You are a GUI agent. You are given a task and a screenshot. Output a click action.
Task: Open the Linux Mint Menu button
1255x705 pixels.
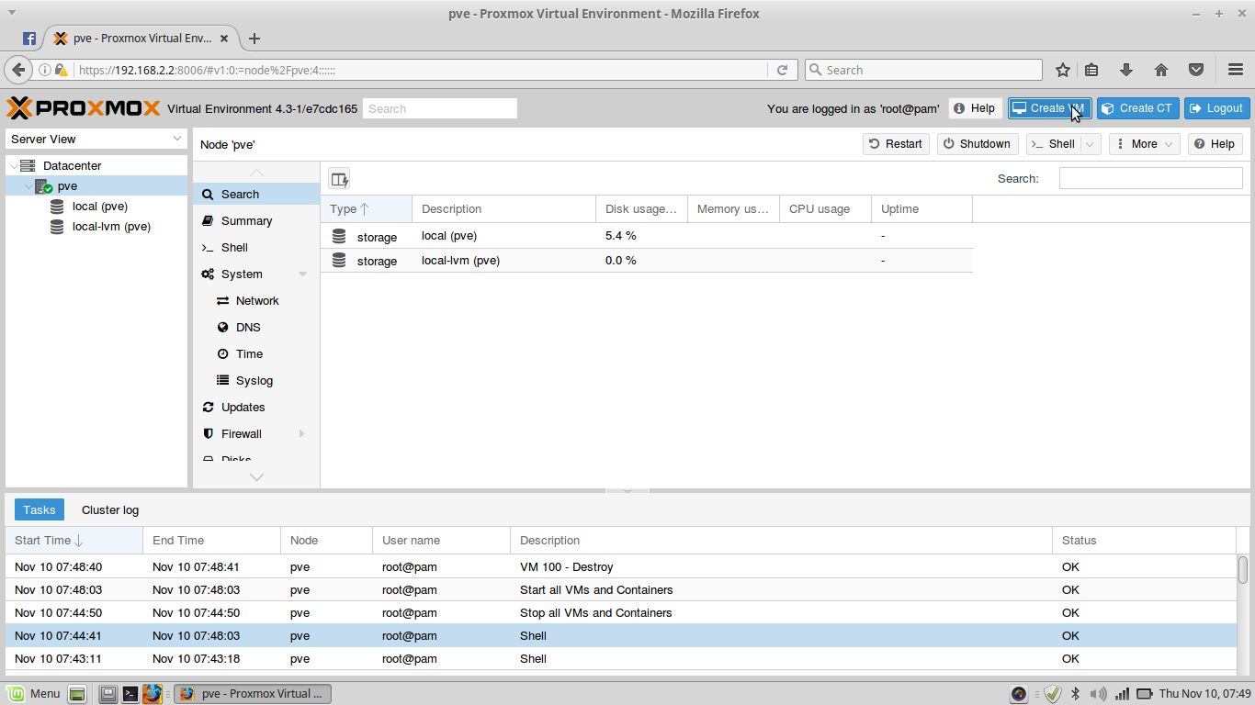(x=34, y=694)
